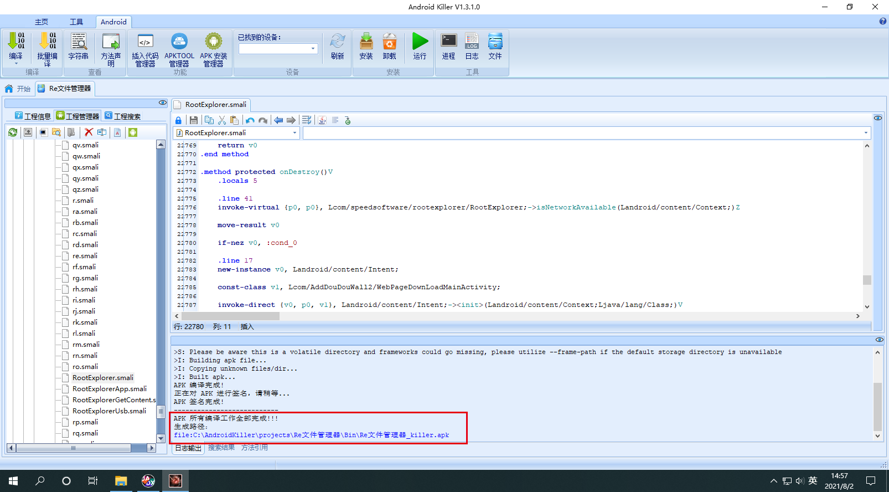
Task: Click the paste clipboard icon
Action: pos(235,120)
